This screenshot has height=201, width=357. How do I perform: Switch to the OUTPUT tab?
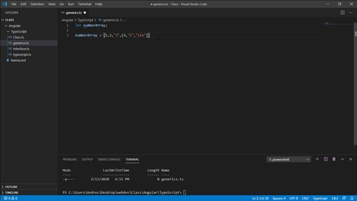[x=87, y=159]
